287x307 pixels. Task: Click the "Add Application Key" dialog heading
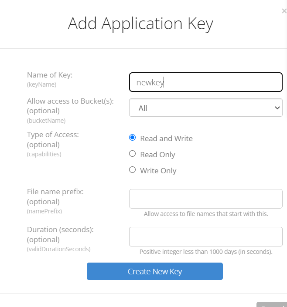click(x=140, y=24)
